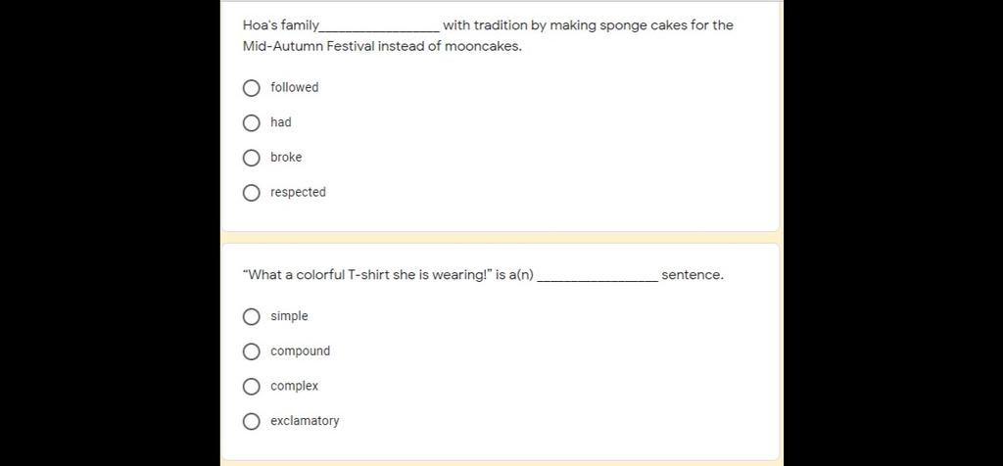Image resolution: width=1003 pixels, height=466 pixels.
Task: Click the "respected" option label text
Action: click(x=298, y=193)
